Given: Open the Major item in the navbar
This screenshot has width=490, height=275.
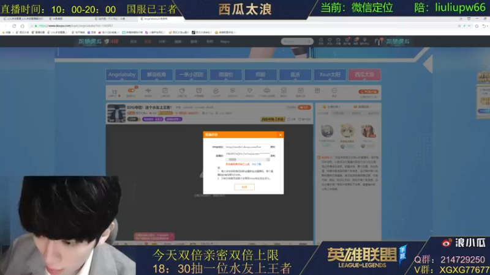Looking at the screenshot, I should click(225, 42).
